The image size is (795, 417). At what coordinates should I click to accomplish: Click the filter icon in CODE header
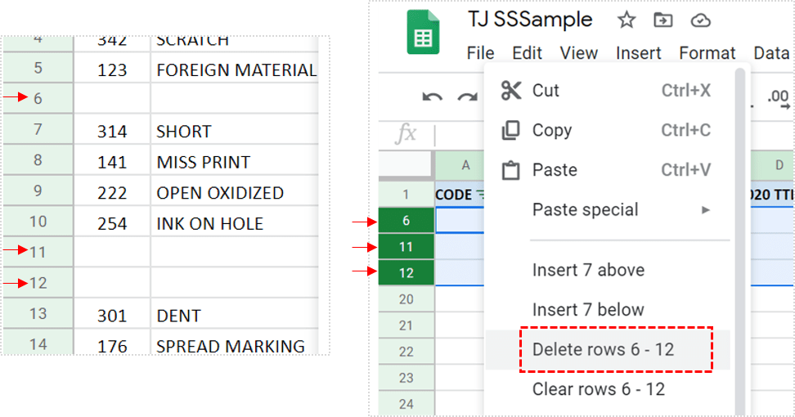click(x=479, y=195)
